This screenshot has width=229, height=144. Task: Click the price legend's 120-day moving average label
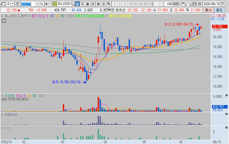69,16
